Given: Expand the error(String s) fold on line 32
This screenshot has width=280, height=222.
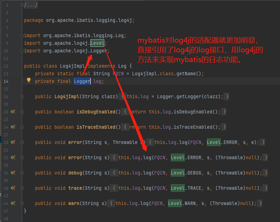Looking at the screenshot, I should [x=22, y=157].
